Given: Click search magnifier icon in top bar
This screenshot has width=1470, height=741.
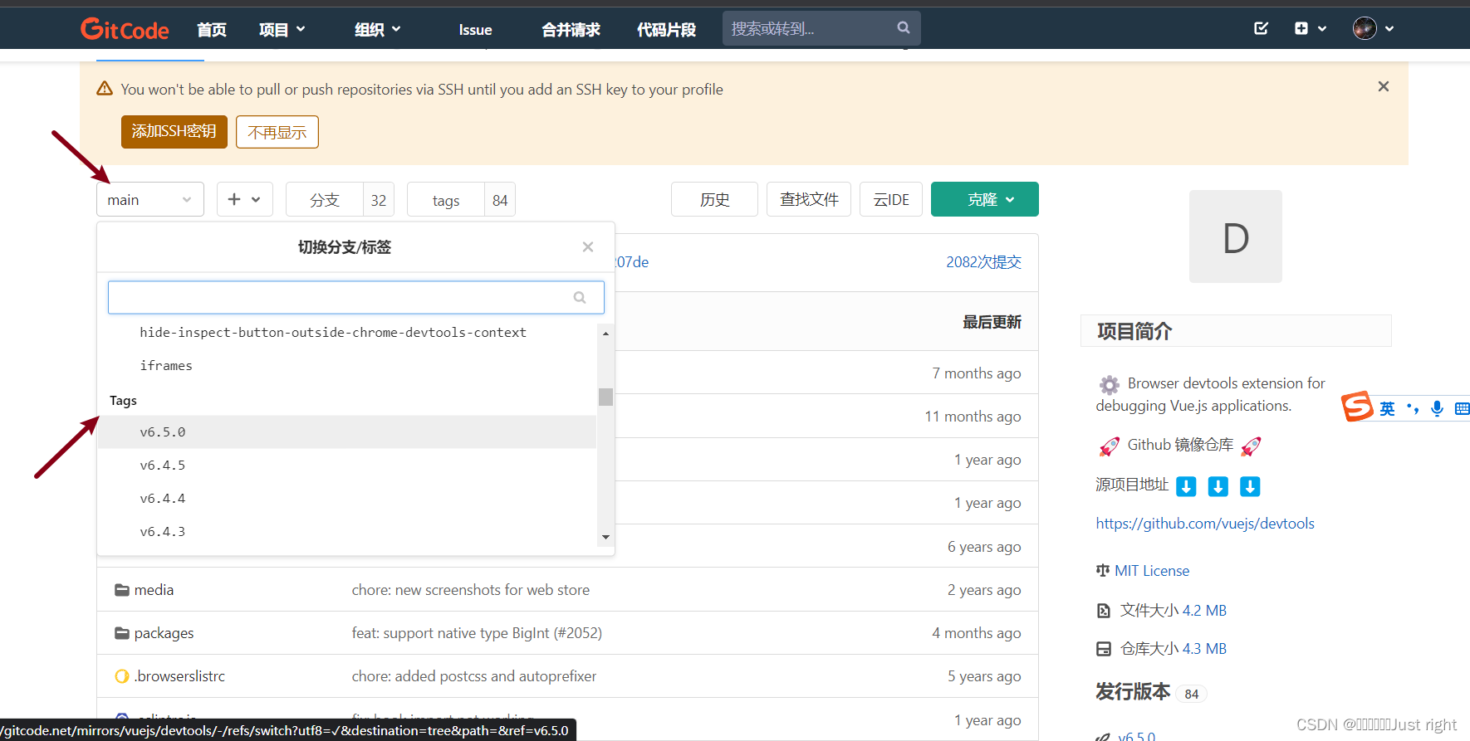Looking at the screenshot, I should (904, 28).
